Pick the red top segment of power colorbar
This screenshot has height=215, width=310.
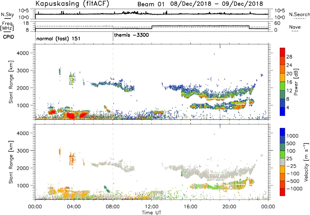click(x=282, y=52)
